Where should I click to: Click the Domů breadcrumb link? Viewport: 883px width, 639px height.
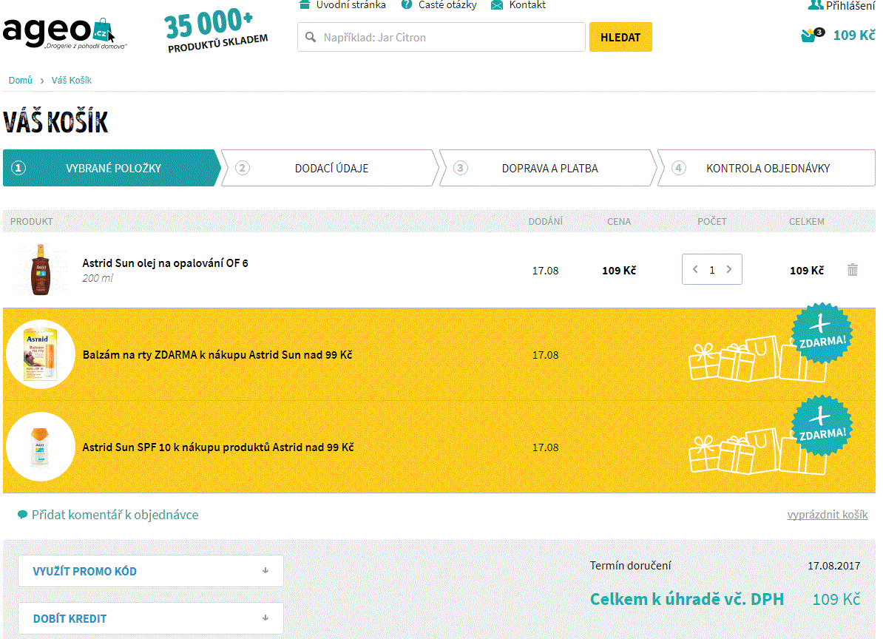click(20, 80)
